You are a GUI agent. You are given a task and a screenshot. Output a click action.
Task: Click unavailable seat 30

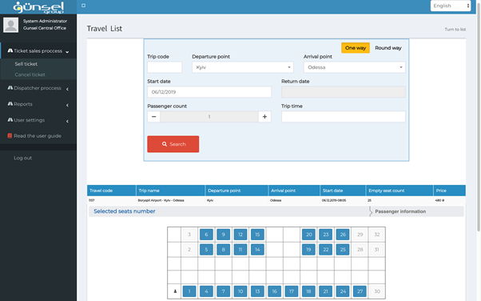pyautogui.click(x=377, y=291)
